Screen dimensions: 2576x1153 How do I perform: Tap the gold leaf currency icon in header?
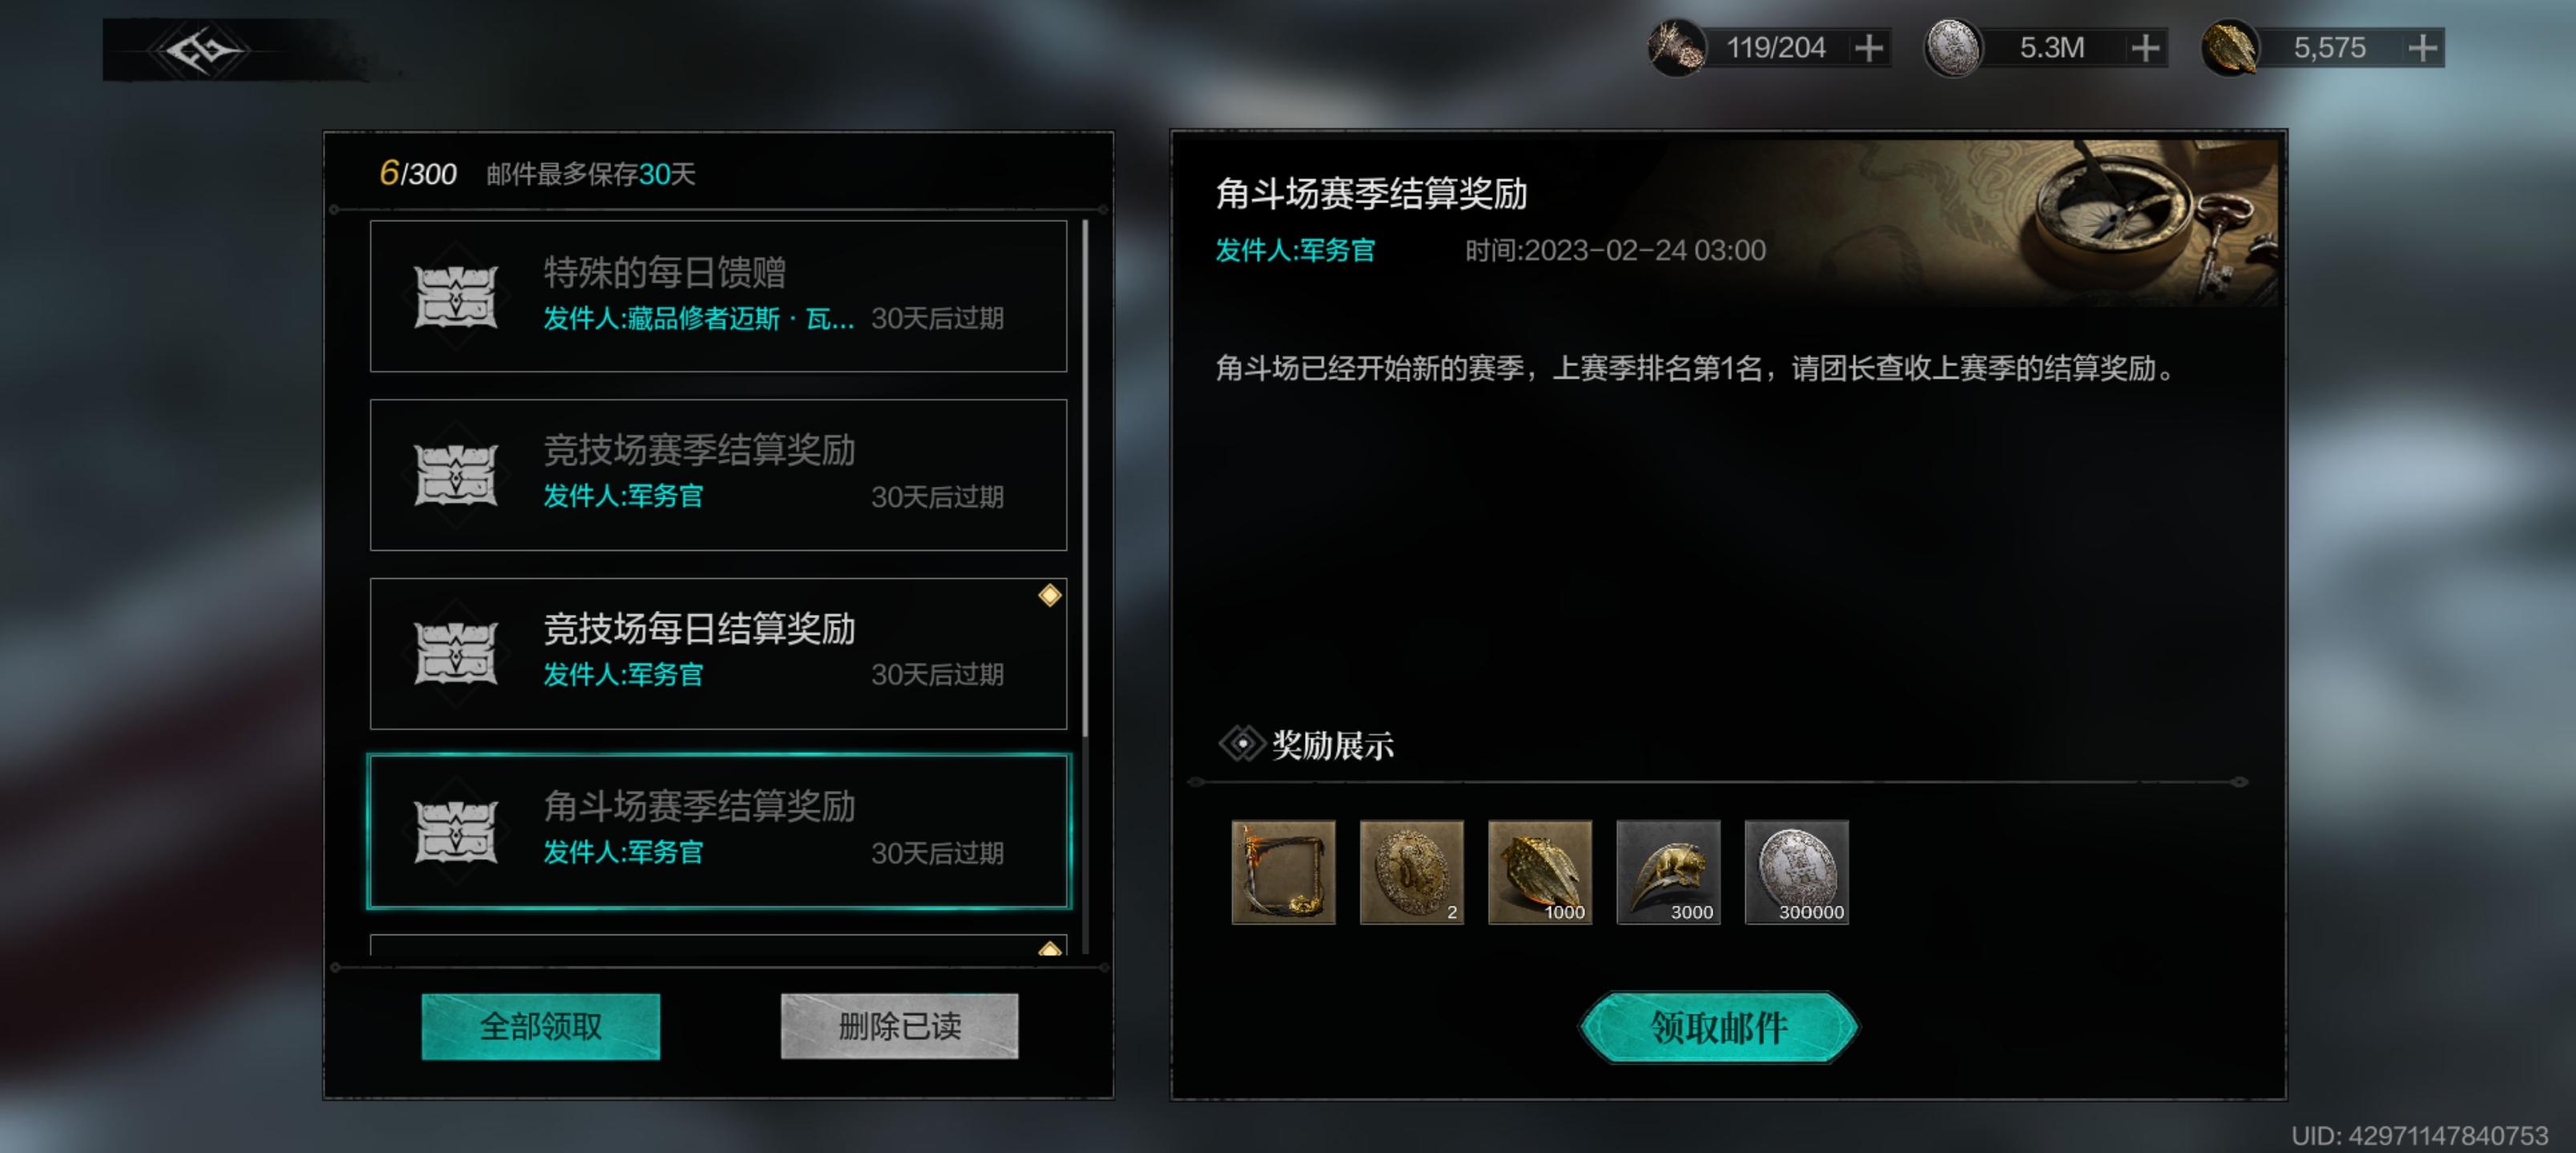[2230, 48]
